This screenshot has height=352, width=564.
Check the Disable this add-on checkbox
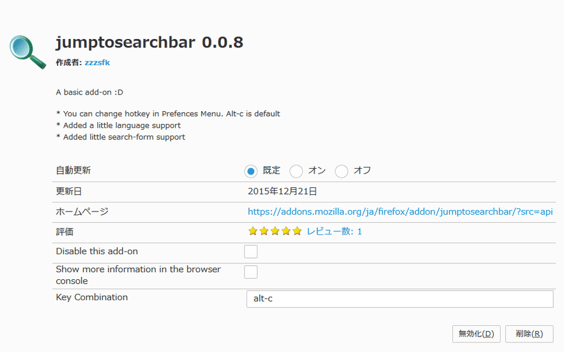(x=251, y=252)
